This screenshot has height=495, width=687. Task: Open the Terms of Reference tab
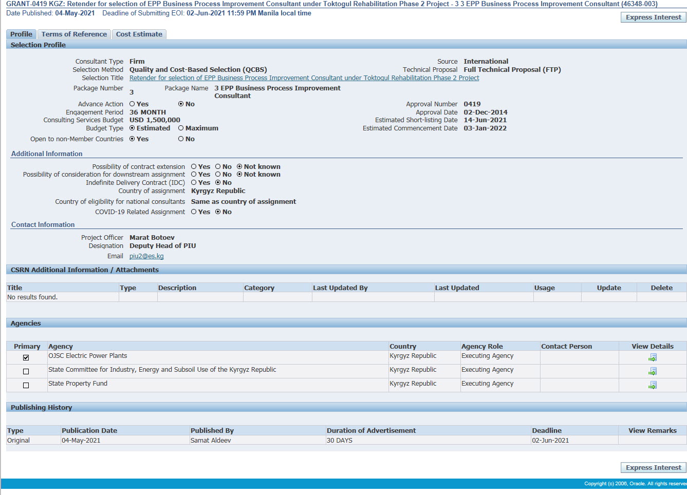pos(74,34)
